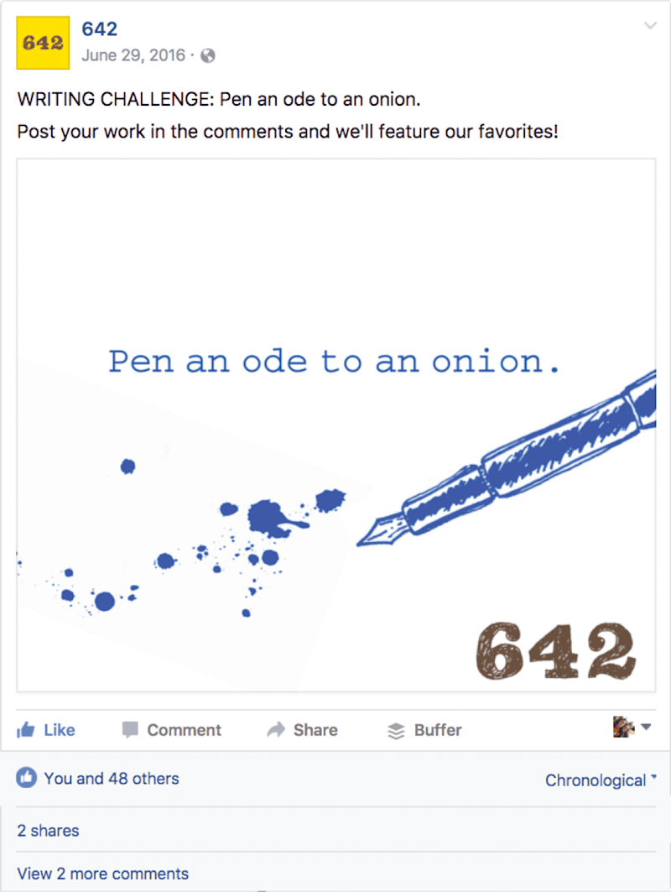Open the June 29, 2016 timestamp link

point(133,55)
